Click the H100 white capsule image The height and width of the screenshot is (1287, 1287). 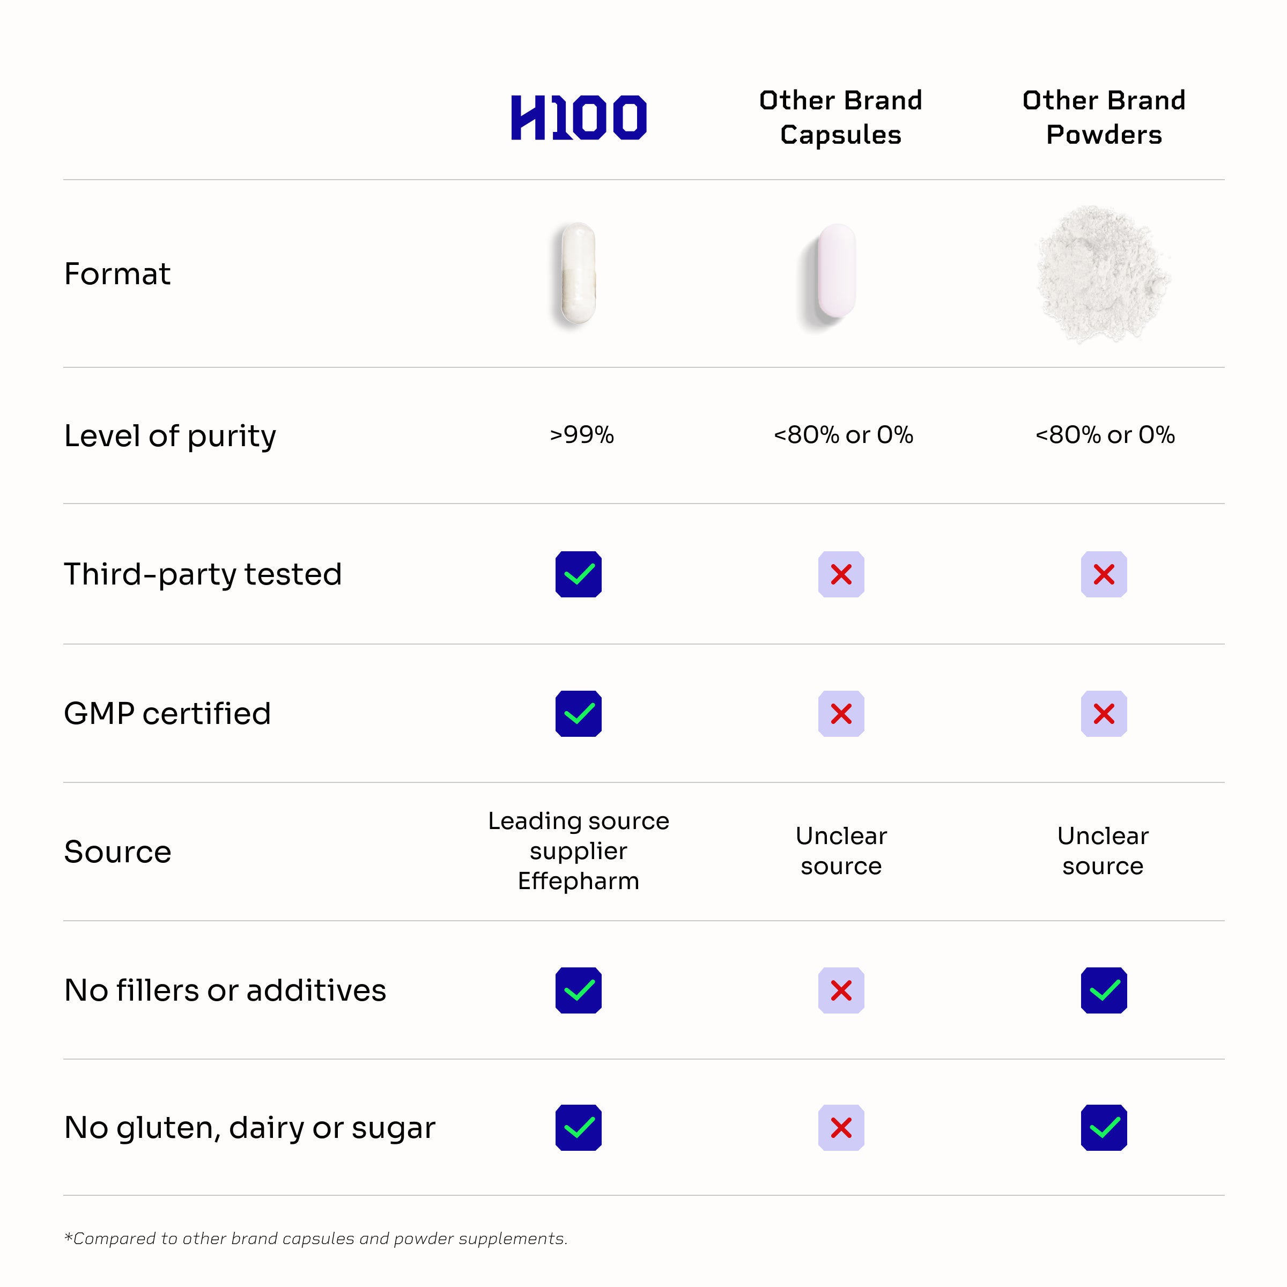click(x=578, y=273)
